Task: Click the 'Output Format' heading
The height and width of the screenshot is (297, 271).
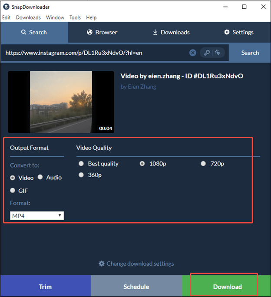Action: pyautogui.click(x=29, y=148)
